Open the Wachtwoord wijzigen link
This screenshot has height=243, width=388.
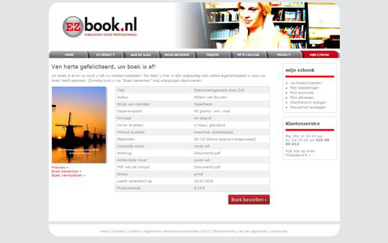(308, 102)
